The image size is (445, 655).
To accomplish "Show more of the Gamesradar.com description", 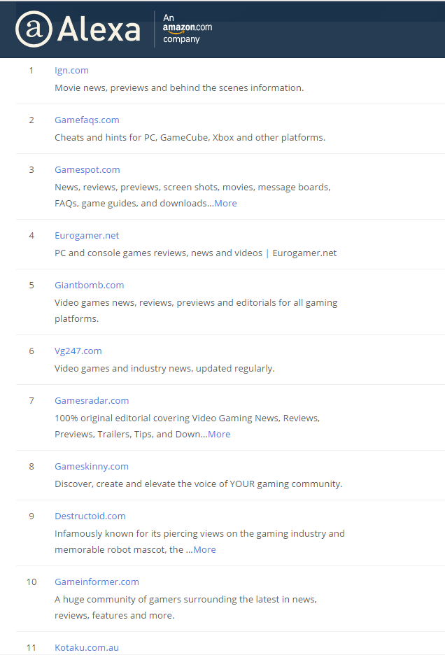I will coord(219,434).
